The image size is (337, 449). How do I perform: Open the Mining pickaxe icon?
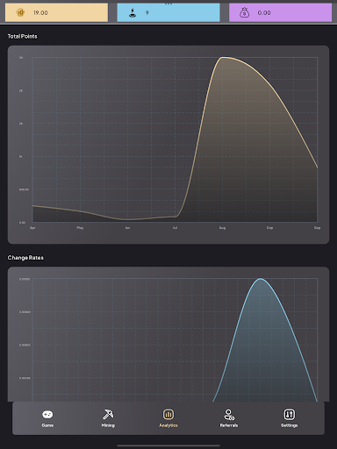(108, 414)
